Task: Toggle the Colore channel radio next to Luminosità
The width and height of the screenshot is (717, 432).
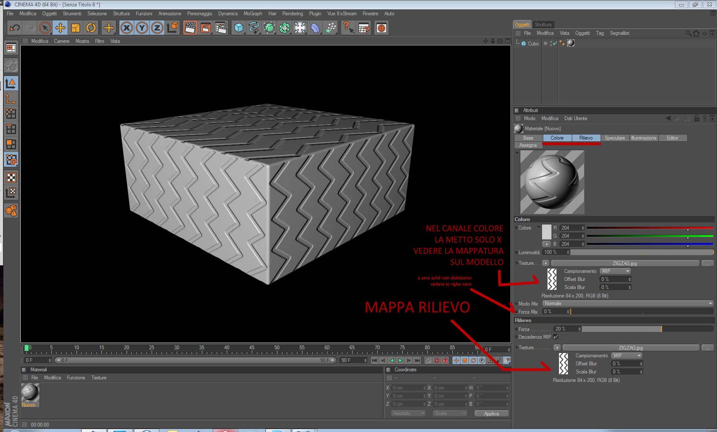Action: coord(517,252)
